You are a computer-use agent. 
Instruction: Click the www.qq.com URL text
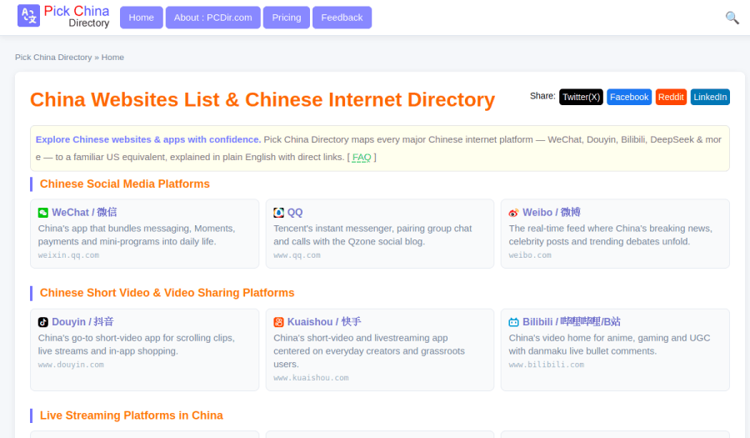pos(297,255)
